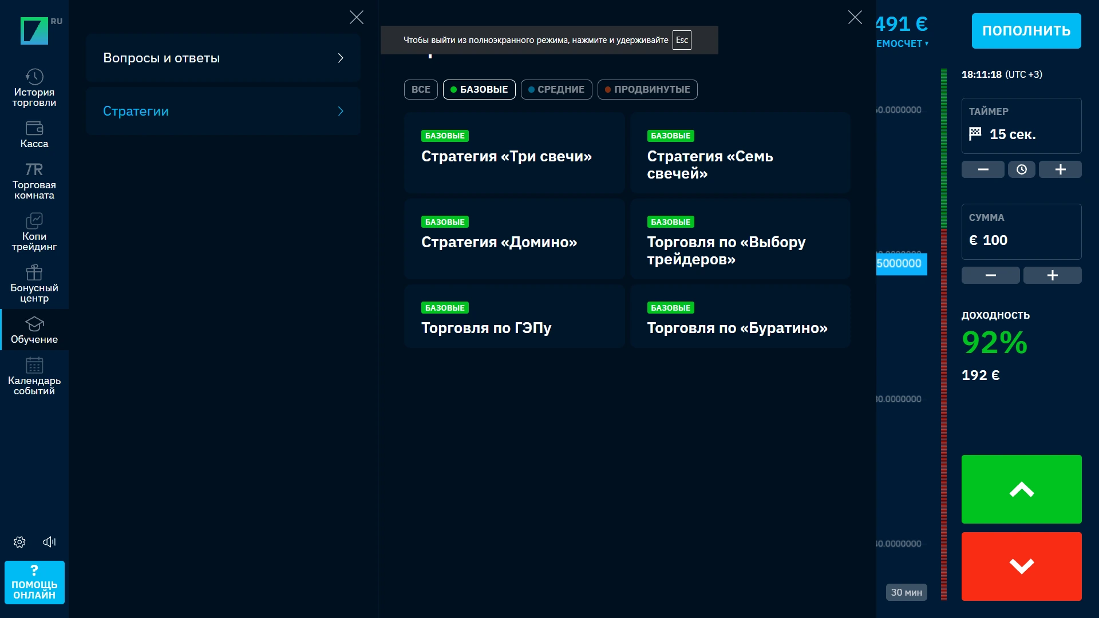The height and width of the screenshot is (618, 1099).
Task: Toggle sound with the speaker icon
Action: [49, 542]
